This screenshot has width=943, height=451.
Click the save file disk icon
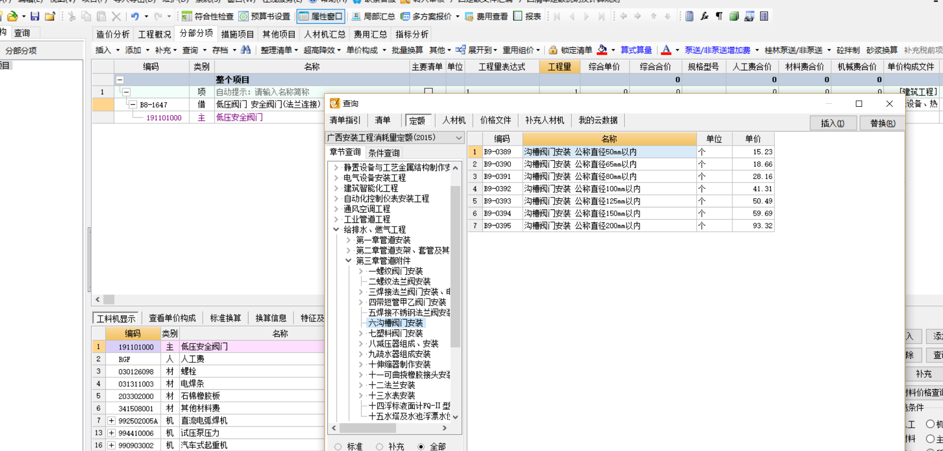[x=35, y=17]
